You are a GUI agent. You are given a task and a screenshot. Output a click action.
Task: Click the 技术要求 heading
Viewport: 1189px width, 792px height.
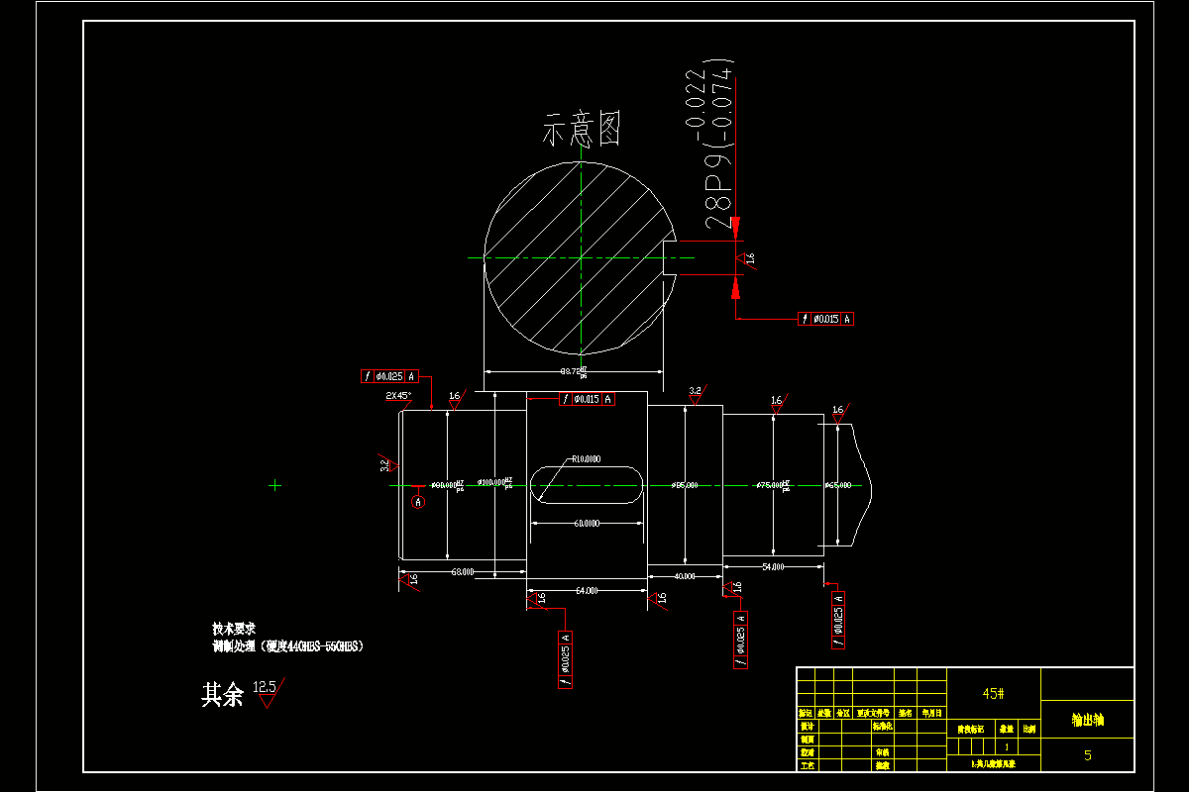(x=234, y=629)
